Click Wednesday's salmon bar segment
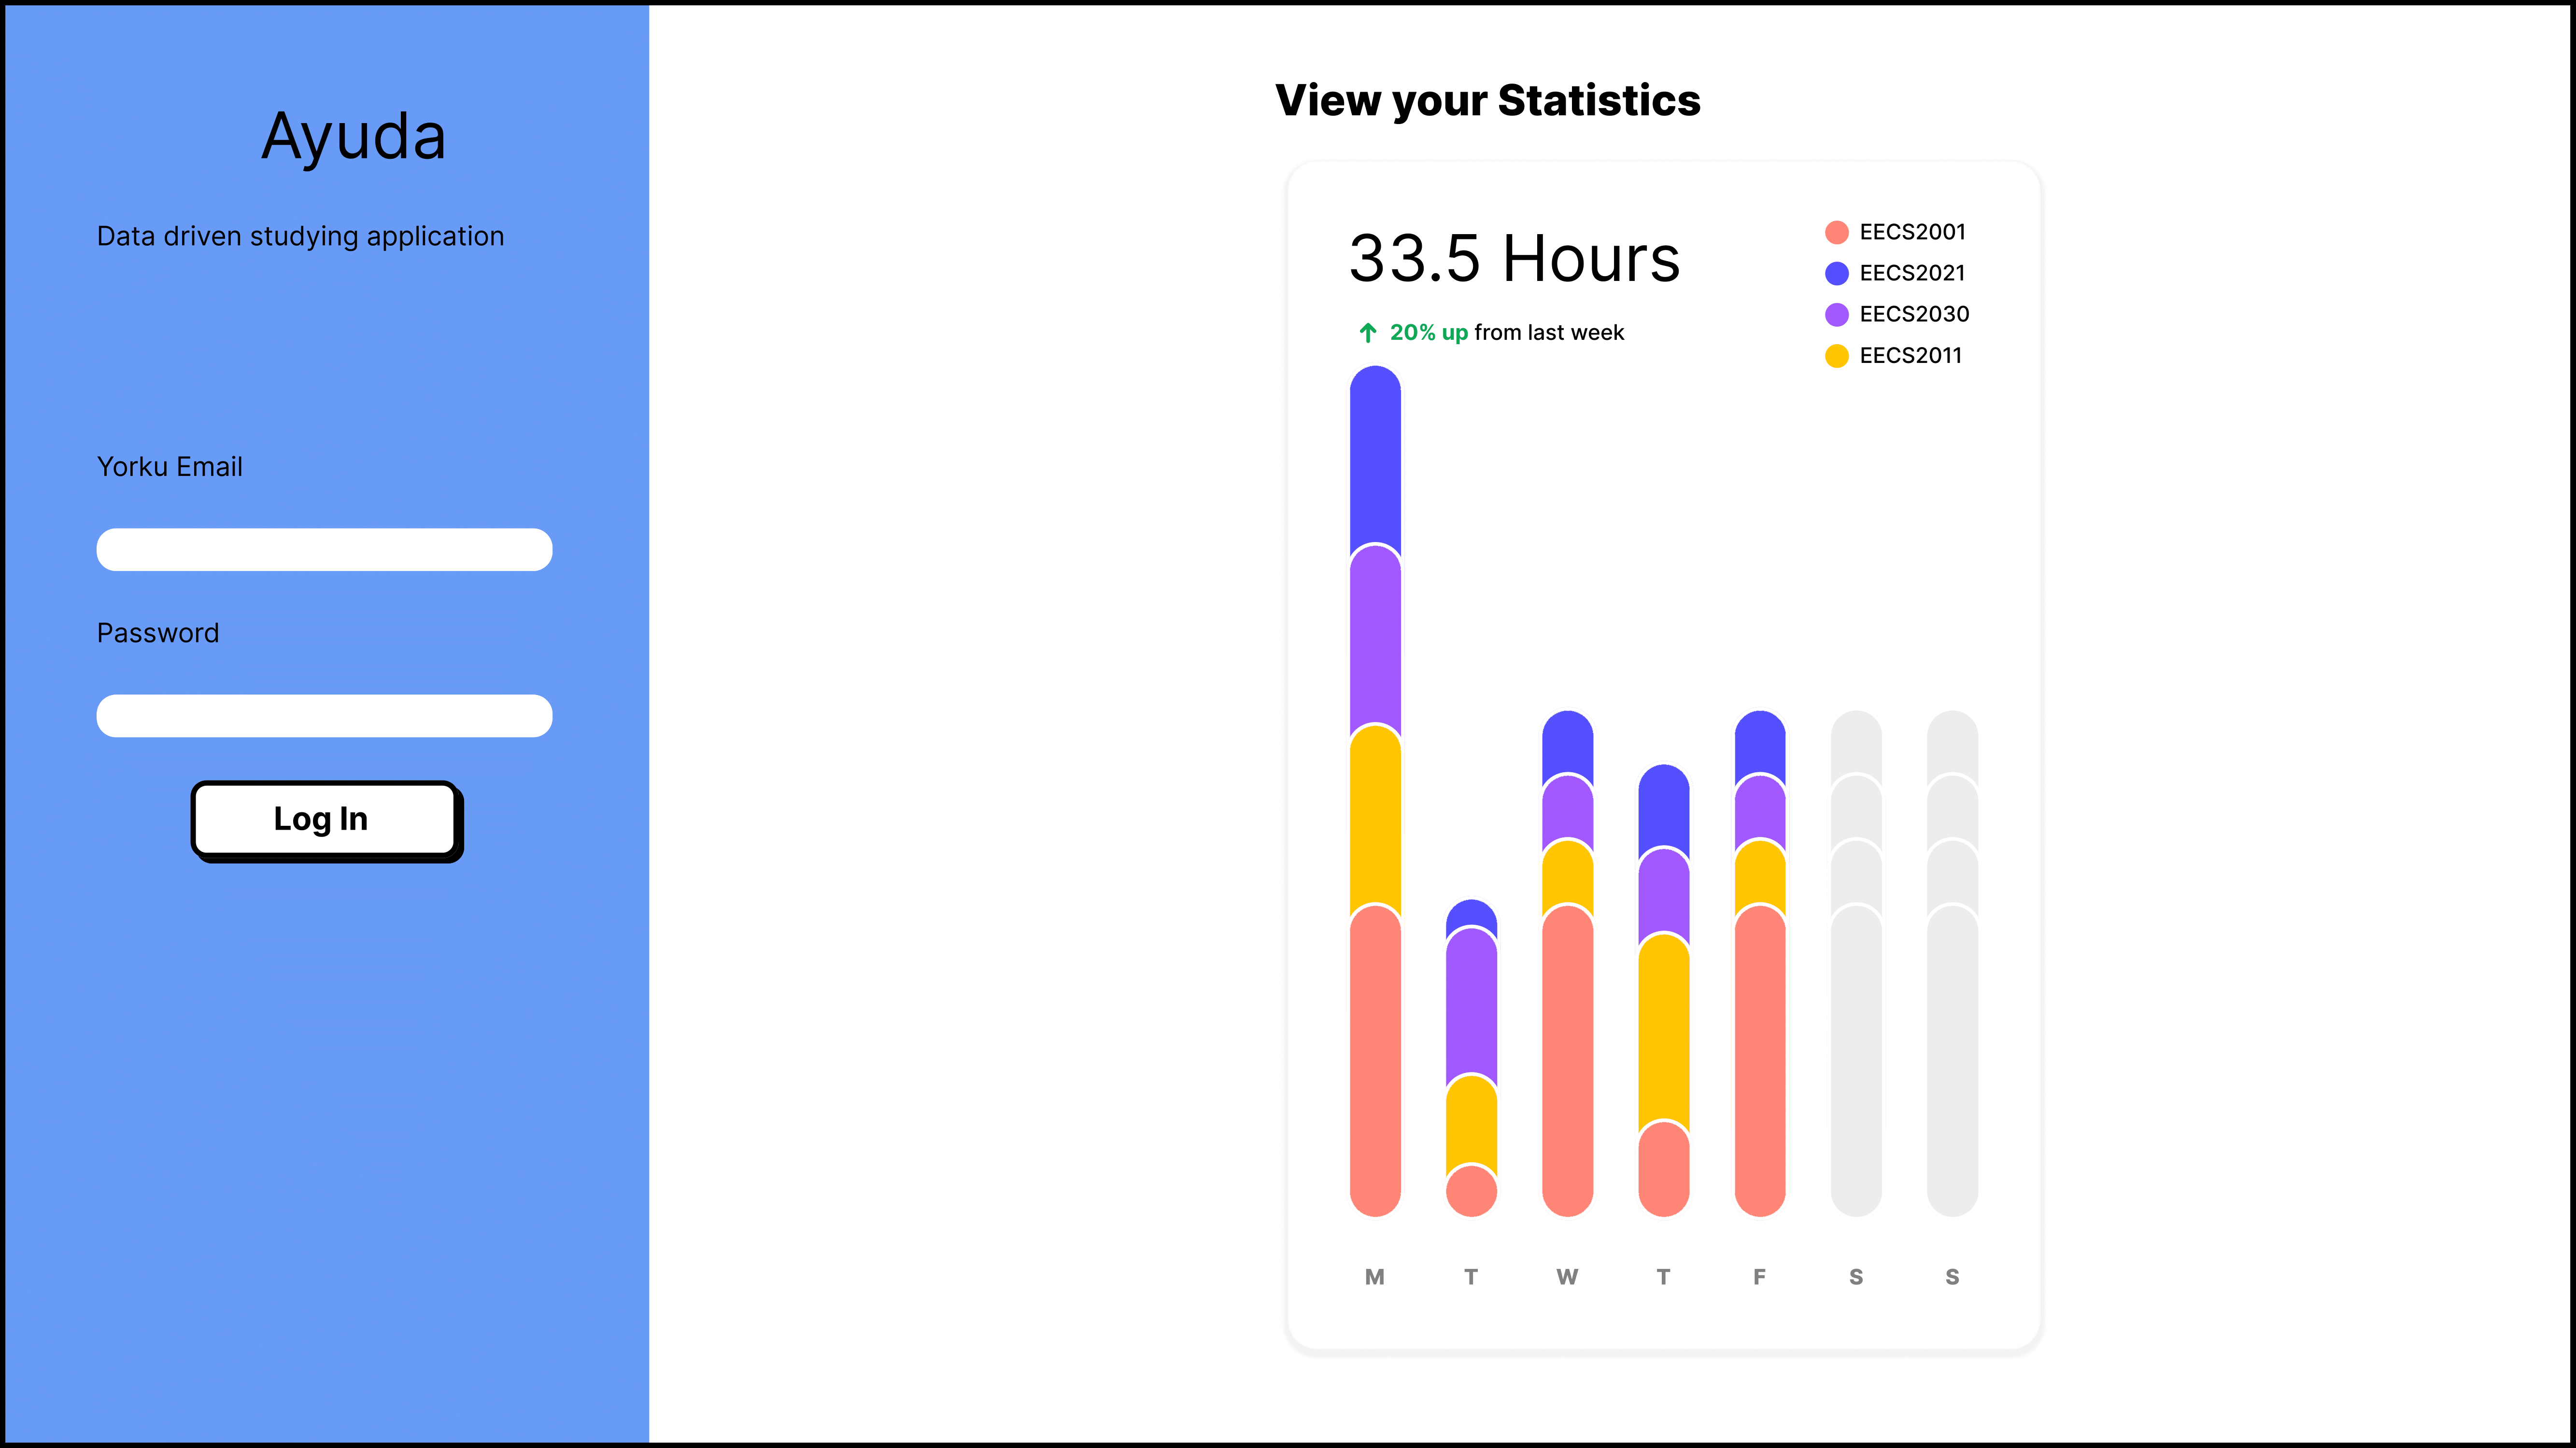Screen dimensions: 2576x1448 coord(1567,1059)
